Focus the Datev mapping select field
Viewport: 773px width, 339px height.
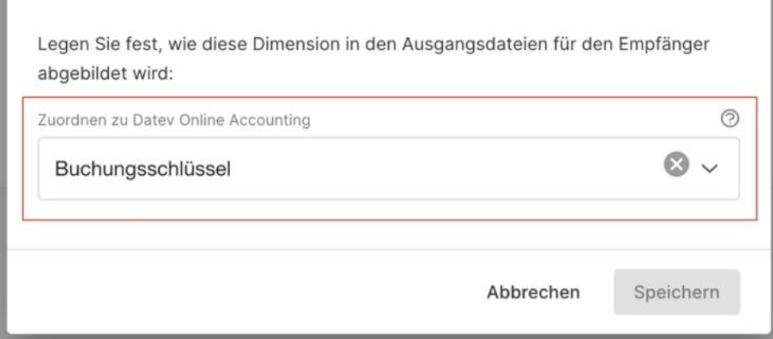(x=388, y=168)
